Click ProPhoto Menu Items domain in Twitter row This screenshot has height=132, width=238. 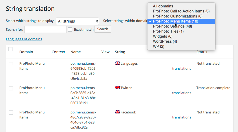pyautogui.click(x=32, y=90)
